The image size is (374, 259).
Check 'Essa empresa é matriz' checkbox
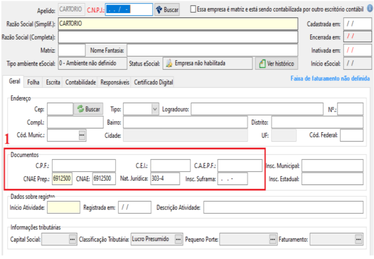[x=193, y=9]
